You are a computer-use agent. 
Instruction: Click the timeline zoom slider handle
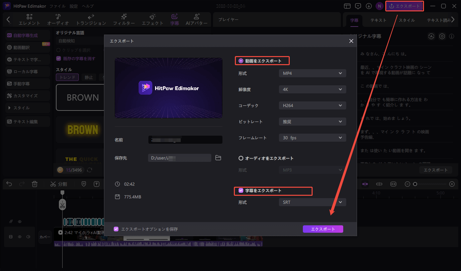[x=415, y=184]
